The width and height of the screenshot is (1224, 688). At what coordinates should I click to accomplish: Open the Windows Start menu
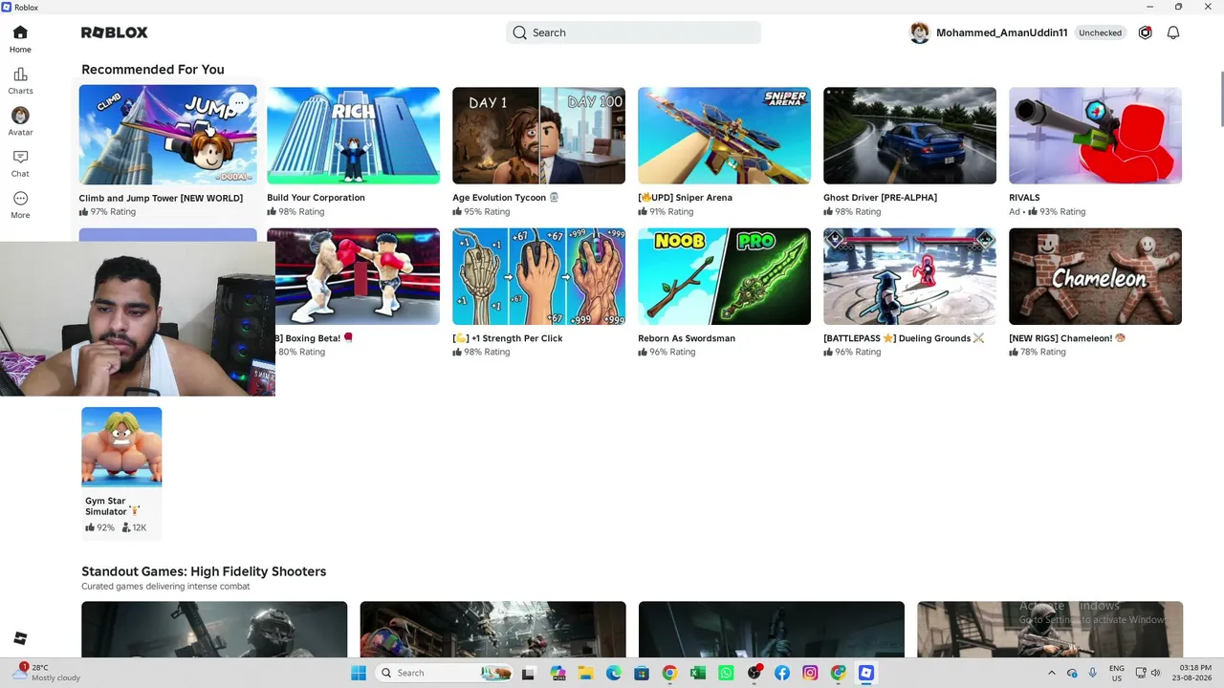point(359,673)
